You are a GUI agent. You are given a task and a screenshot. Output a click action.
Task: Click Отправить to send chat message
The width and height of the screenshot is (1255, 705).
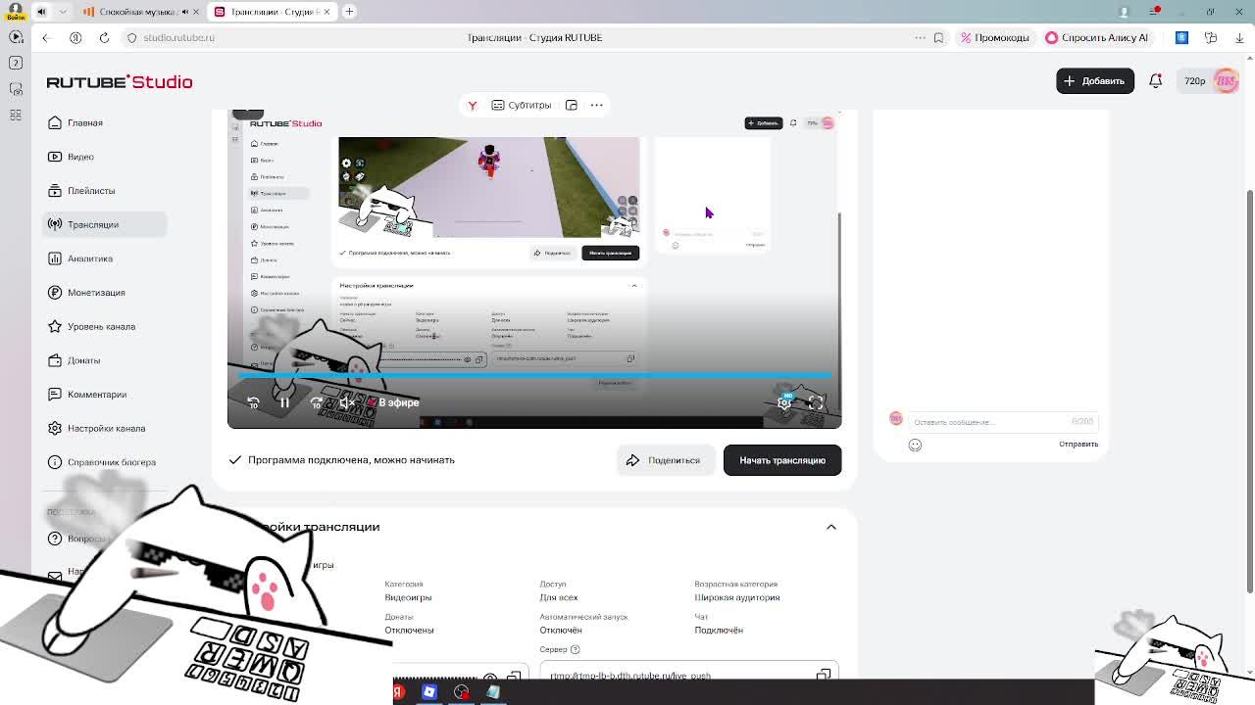click(1079, 445)
